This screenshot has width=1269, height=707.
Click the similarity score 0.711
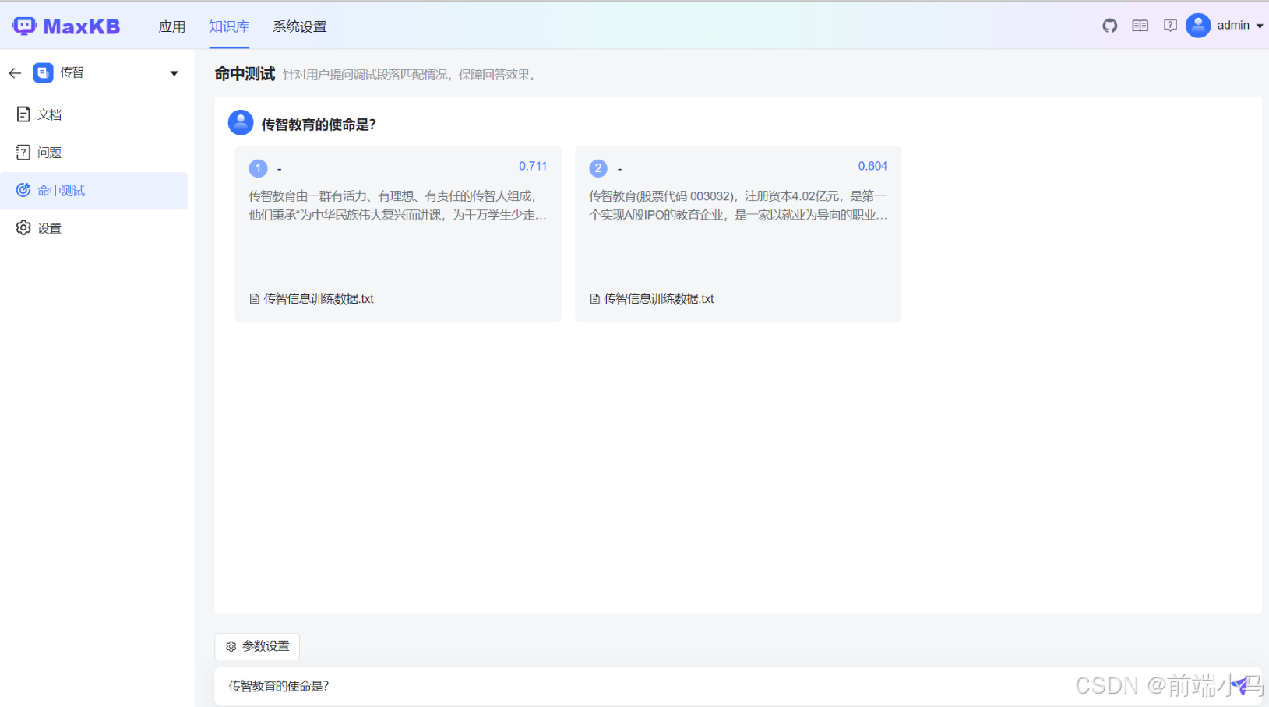[x=533, y=166]
